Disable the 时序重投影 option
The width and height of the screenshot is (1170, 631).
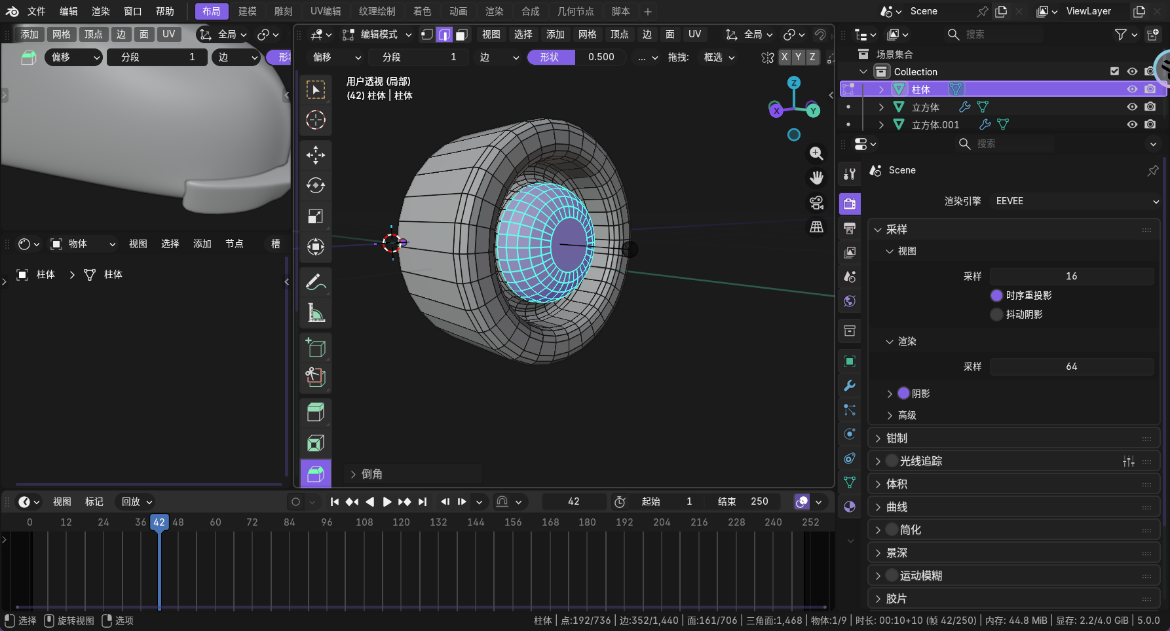point(996,295)
